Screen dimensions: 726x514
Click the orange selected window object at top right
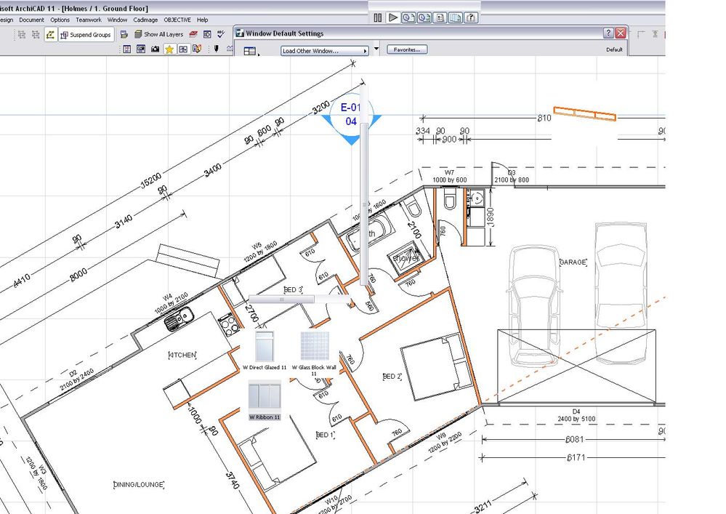[585, 113]
